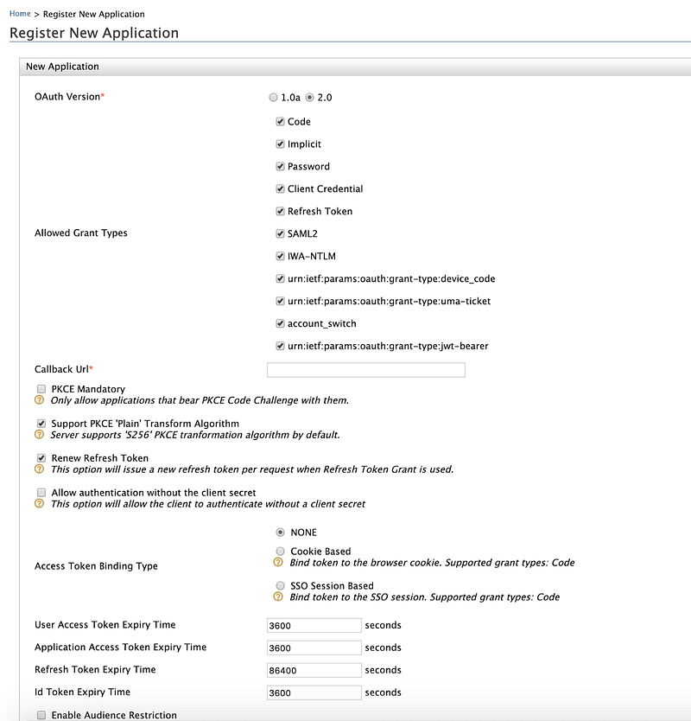Click the Access Token Binding Type label
Screen dimensions: 691x721
pyautogui.click(x=96, y=566)
